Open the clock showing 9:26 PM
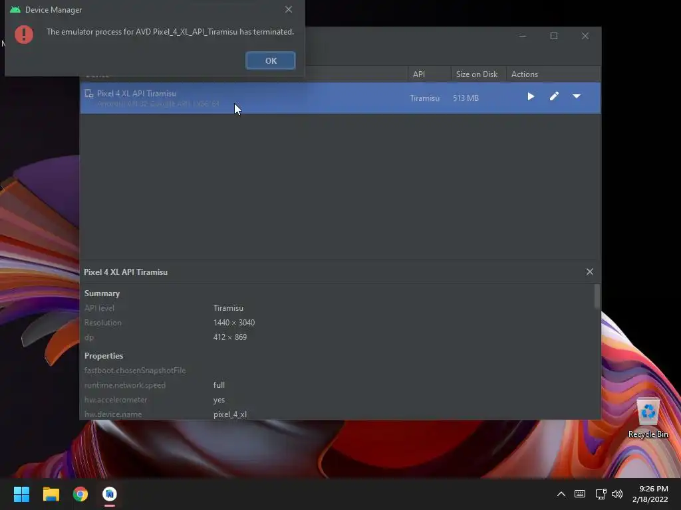Screen dimensions: 681x510 click(650, 494)
